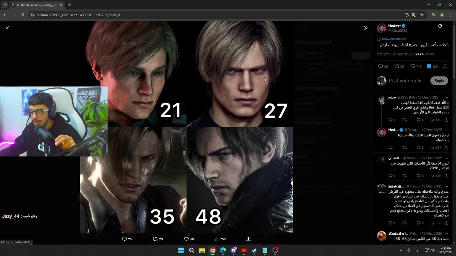
Task: Share main post from side panel
Action: [x=445, y=66]
